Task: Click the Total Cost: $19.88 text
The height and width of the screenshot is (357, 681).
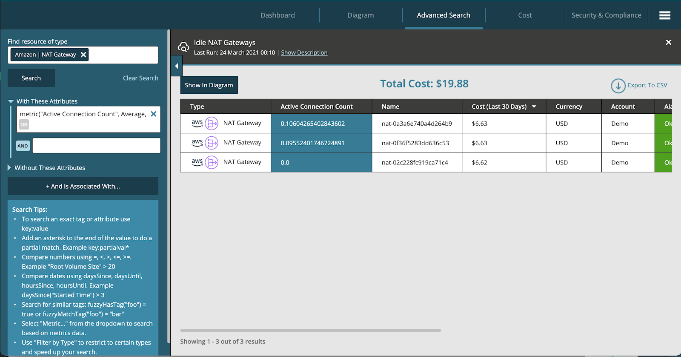Action: (x=424, y=83)
